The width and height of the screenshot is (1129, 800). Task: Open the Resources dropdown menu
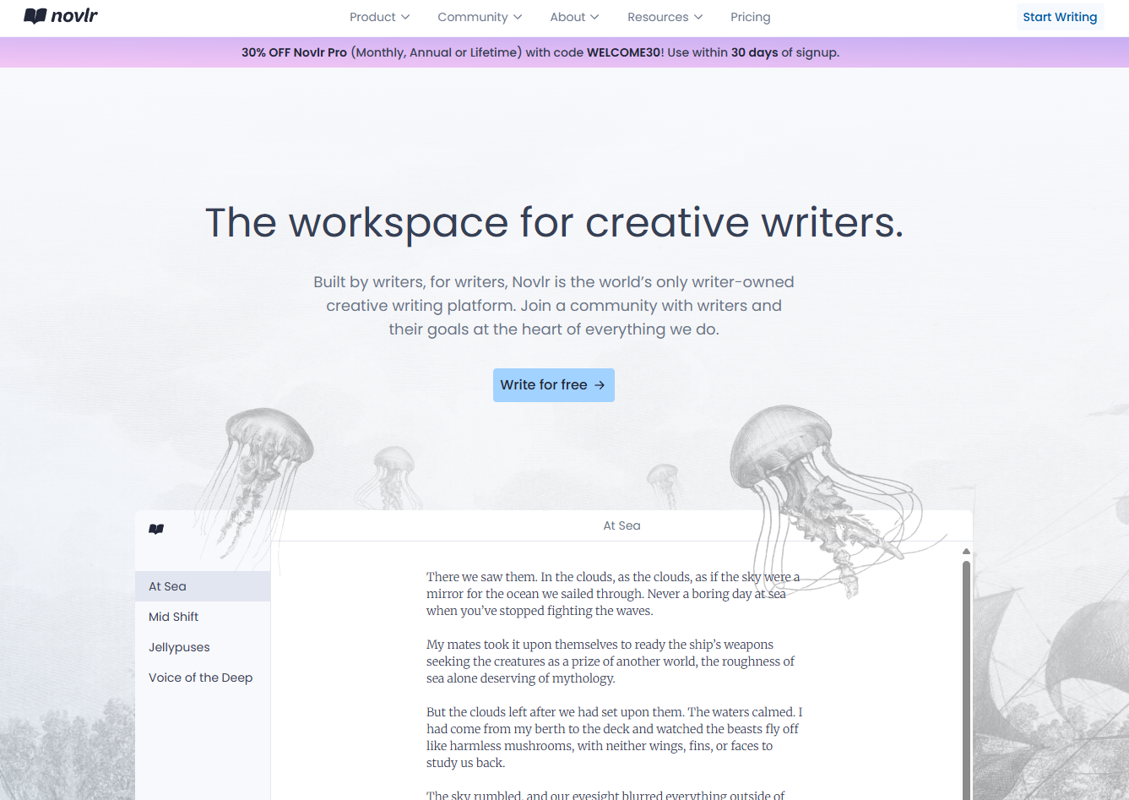665,17
